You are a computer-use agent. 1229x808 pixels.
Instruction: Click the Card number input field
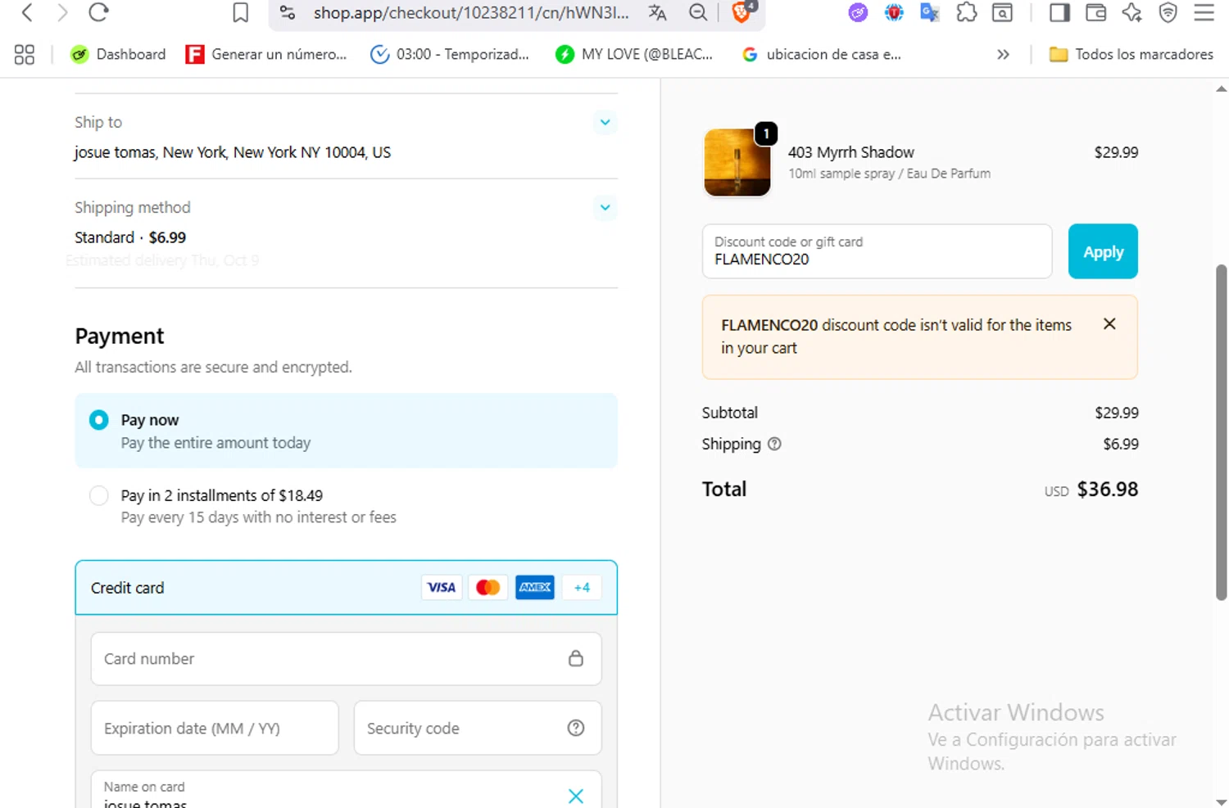pyautogui.click(x=346, y=658)
